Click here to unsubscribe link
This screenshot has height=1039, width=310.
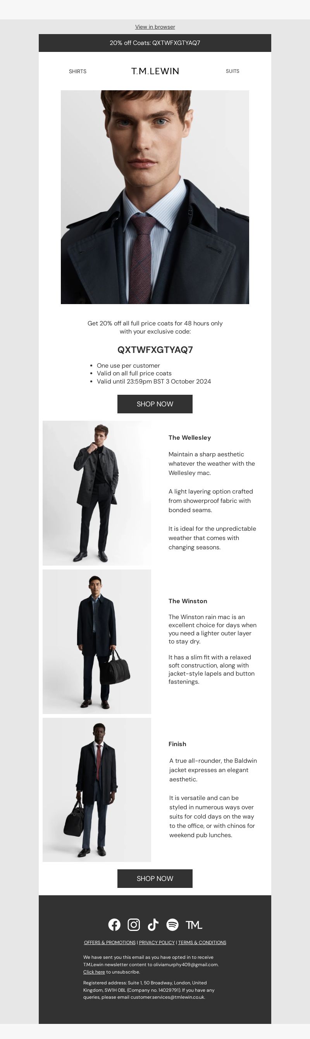[x=94, y=972]
